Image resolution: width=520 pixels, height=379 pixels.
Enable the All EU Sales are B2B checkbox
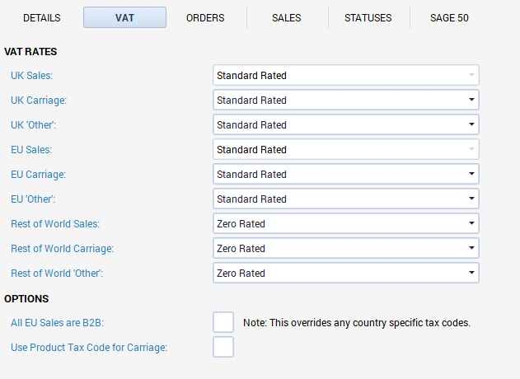coord(223,322)
